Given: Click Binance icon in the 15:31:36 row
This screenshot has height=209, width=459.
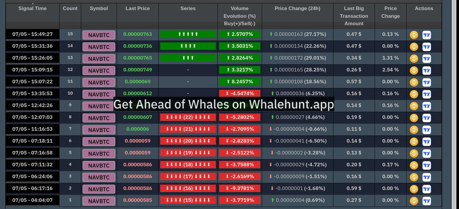Looking at the screenshot, I should pos(414,47).
